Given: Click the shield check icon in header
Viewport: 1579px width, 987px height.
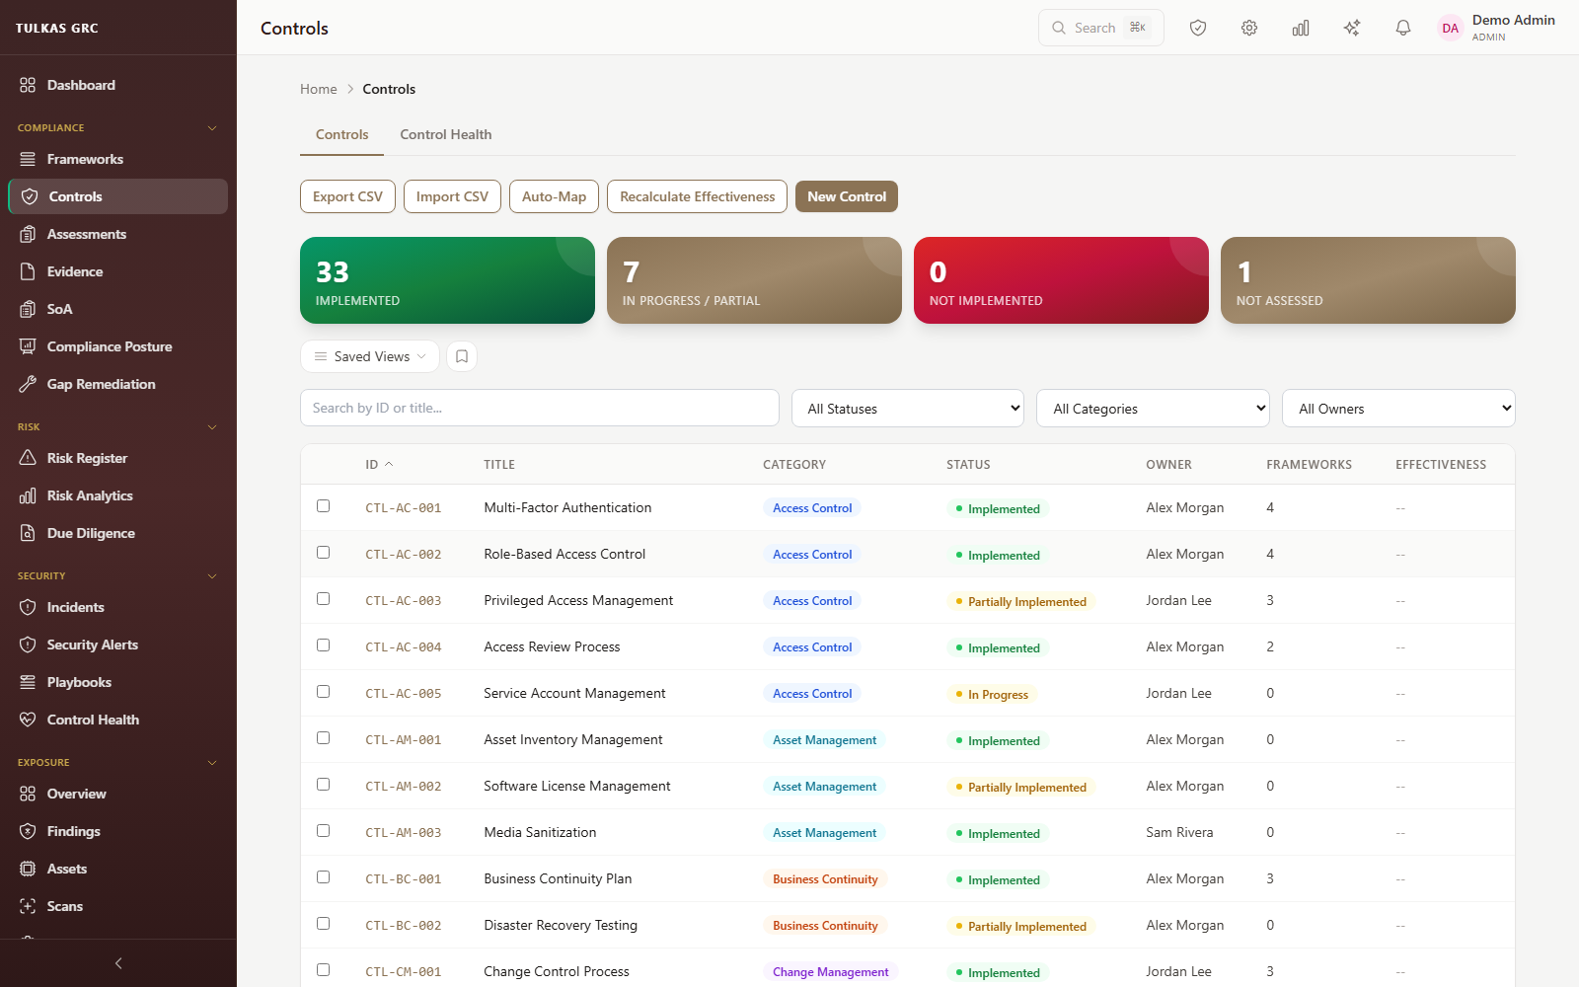Looking at the screenshot, I should (x=1198, y=28).
